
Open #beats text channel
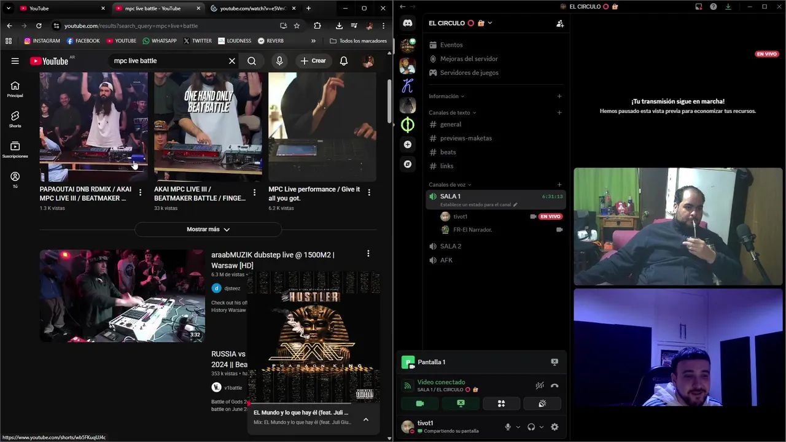pyautogui.click(x=496, y=152)
